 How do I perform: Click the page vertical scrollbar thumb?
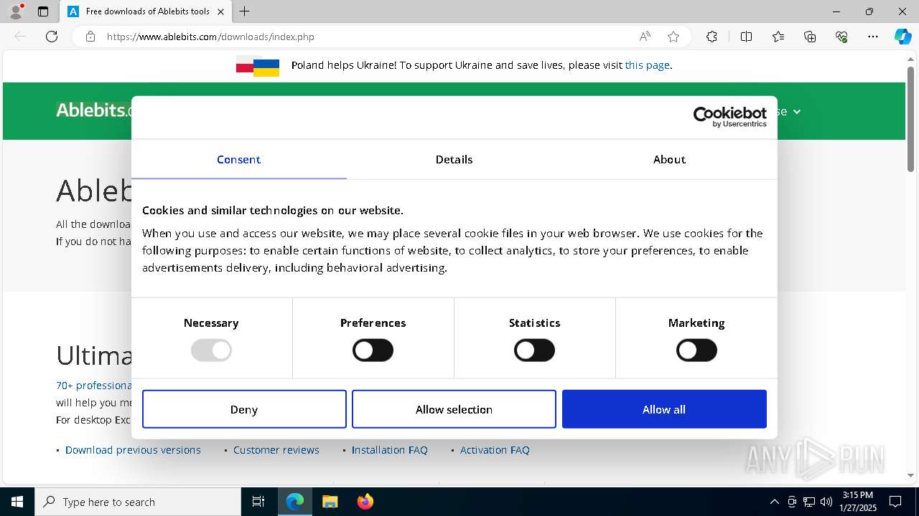[x=910, y=118]
